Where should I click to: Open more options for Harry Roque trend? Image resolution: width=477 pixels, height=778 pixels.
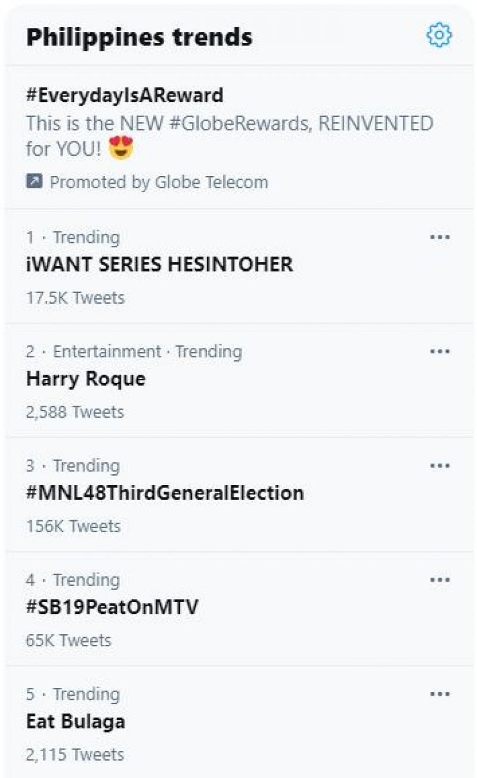click(x=439, y=352)
